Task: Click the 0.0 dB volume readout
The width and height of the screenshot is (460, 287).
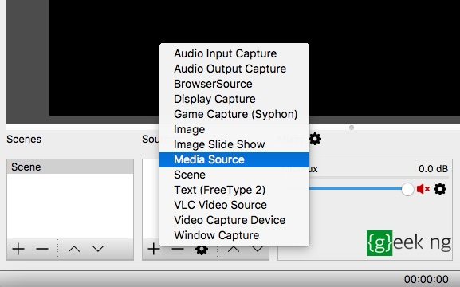Action: point(434,169)
